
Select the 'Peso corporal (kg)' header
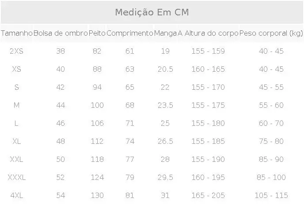tap(271, 33)
